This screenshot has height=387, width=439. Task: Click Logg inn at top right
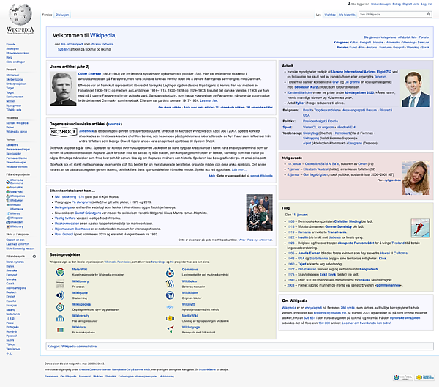point(427,4)
